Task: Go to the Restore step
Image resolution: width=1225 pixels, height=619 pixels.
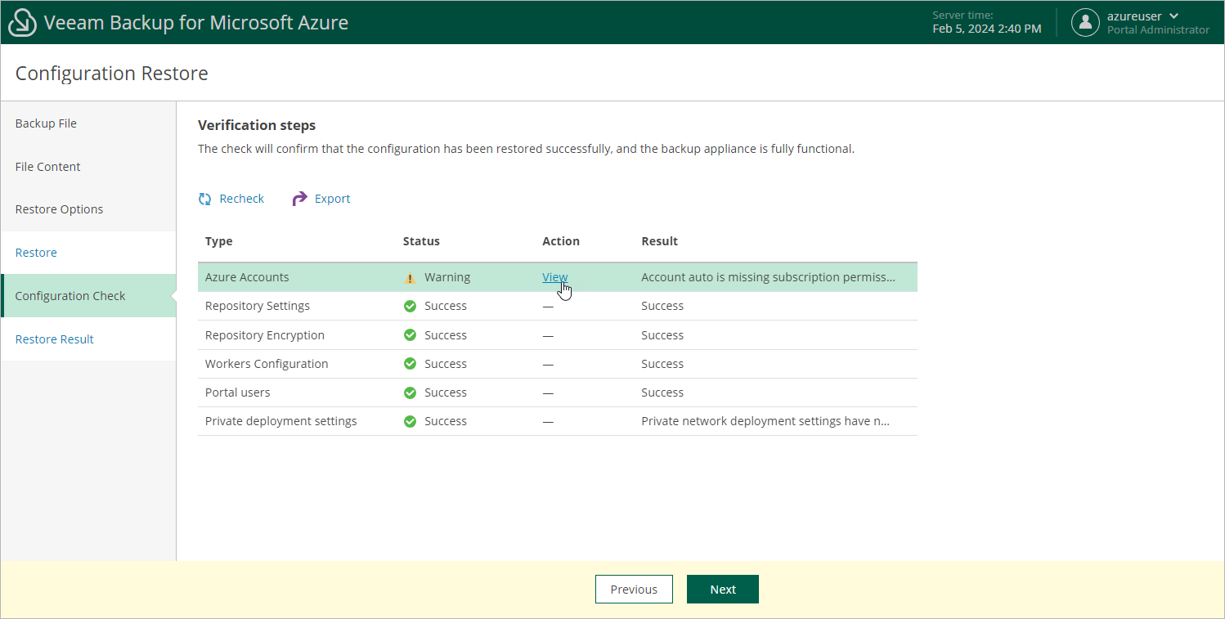Action: tap(88, 253)
